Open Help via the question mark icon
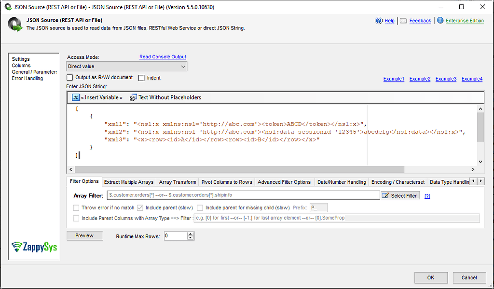Screen dimensions: 494x289 379,21
